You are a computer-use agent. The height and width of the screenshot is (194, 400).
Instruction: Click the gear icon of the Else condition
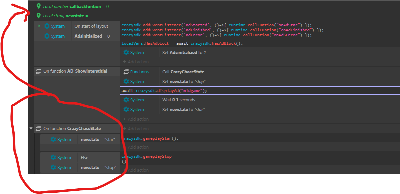pos(53,157)
